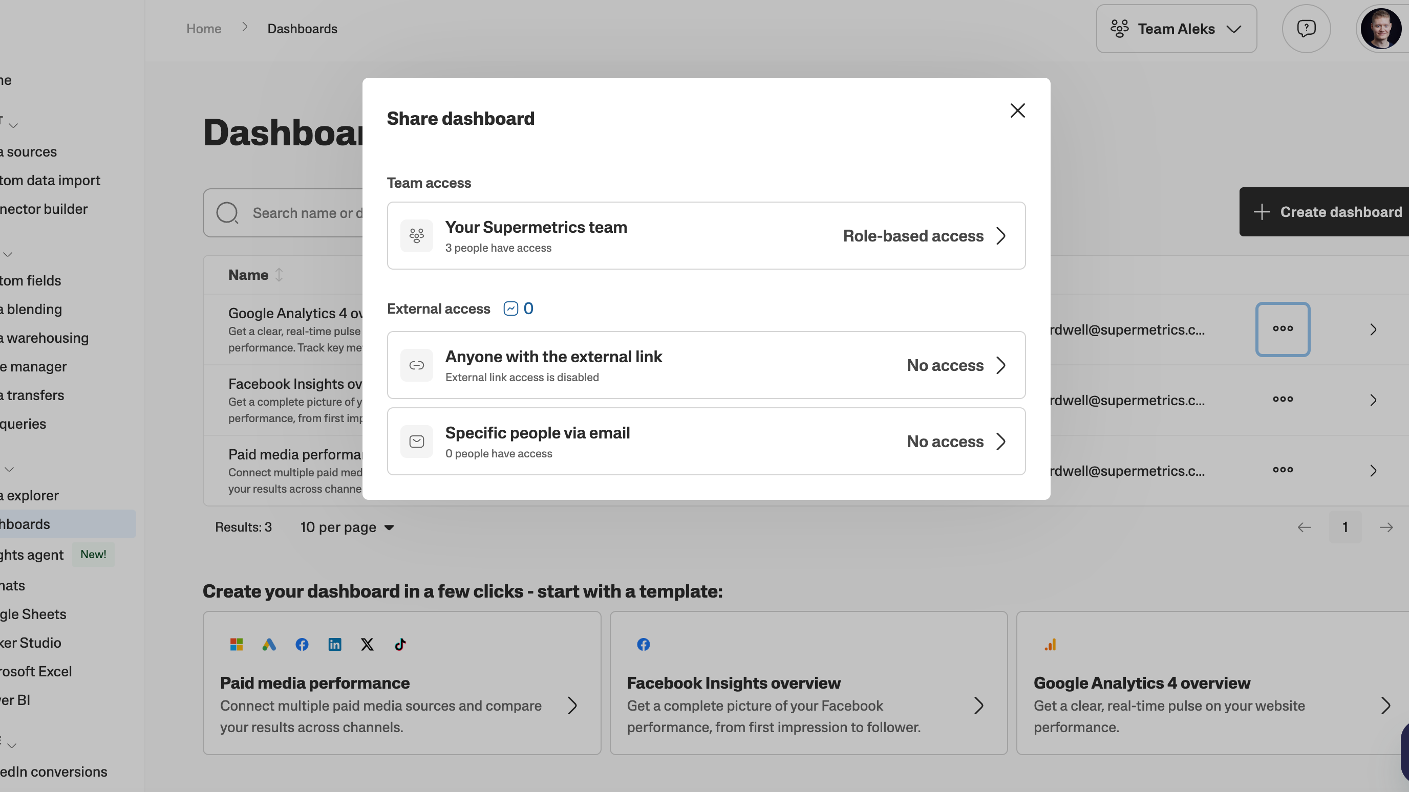Click the Google Analytics icon on GA4 template
Image resolution: width=1409 pixels, height=792 pixels.
point(1050,645)
